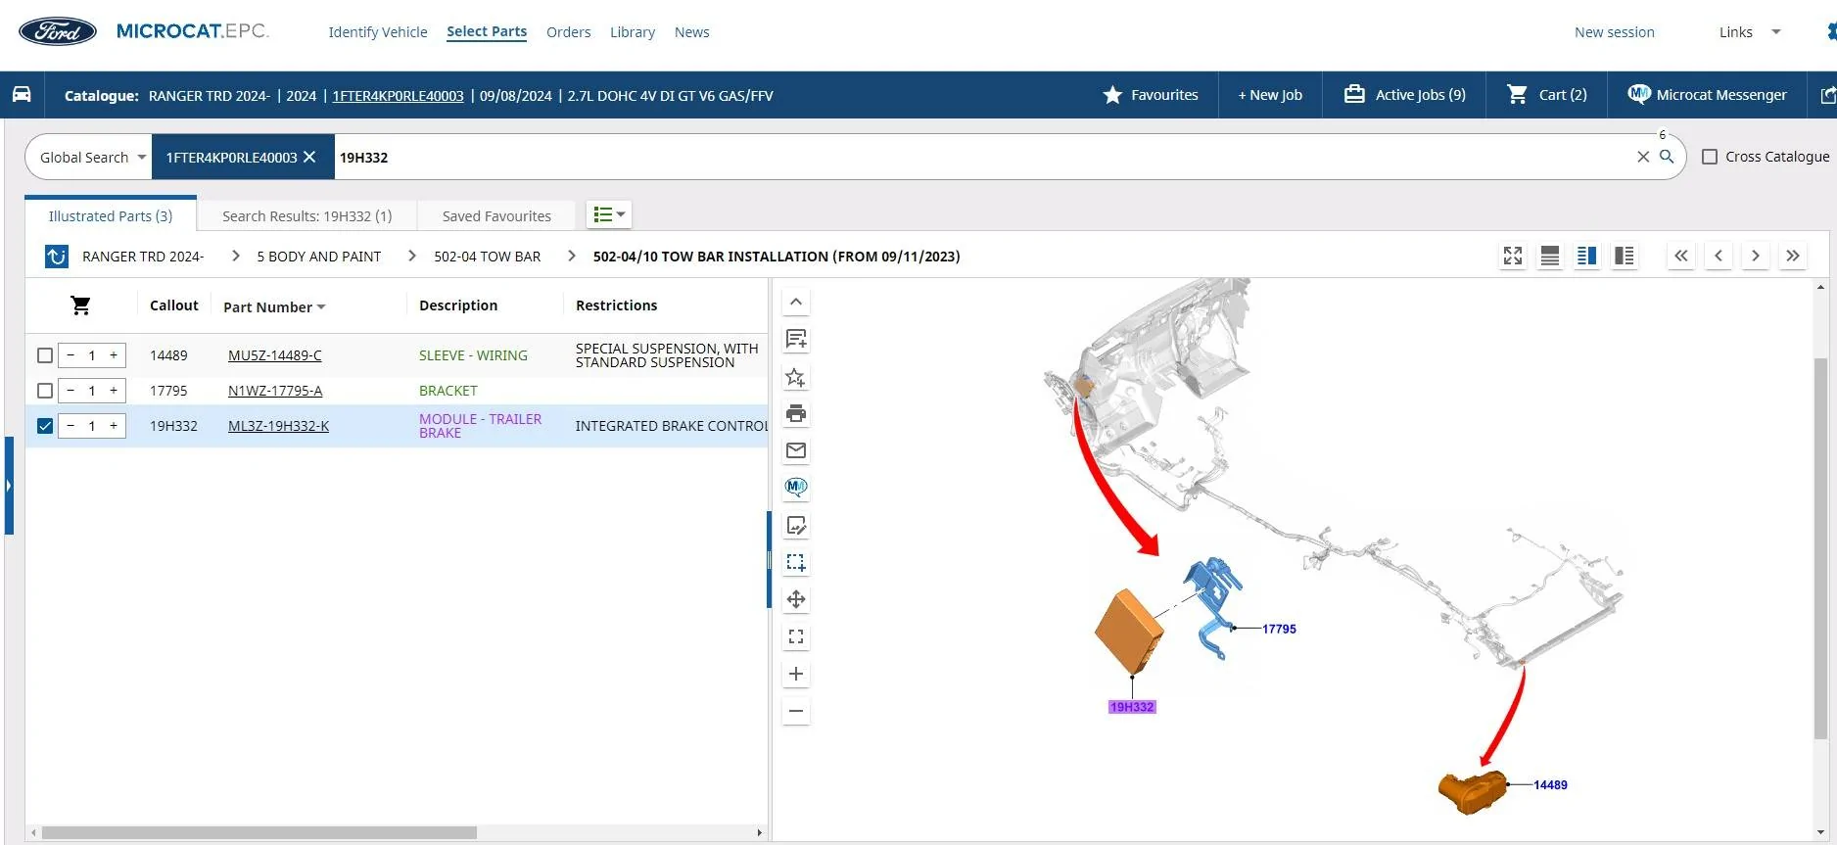This screenshot has width=1837, height=845.
Task: Expand the left side panel handle
Action: (x=9, y=486)
